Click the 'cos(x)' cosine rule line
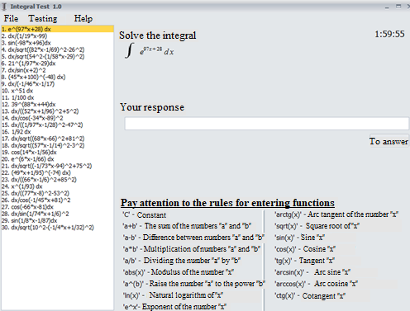Image resolution: width=410 pixels, height=311 pixels. 305,249
